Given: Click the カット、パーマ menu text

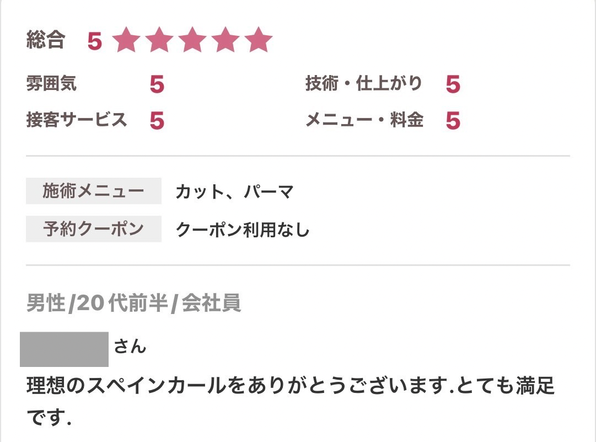Looking at the screenshot, I should coord(234,191).
